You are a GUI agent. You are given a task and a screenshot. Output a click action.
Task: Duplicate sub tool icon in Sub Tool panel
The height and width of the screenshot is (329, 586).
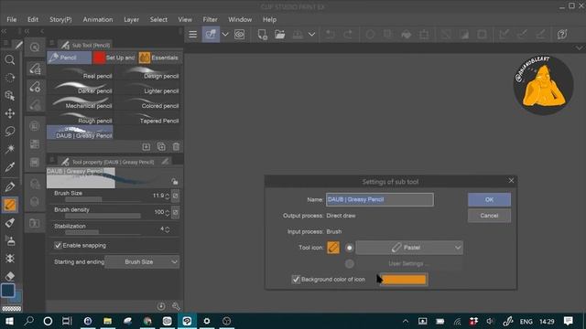[x=161, y=146]
